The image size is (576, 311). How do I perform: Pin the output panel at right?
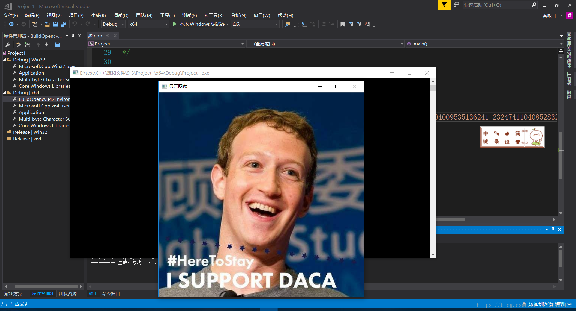coord(553,230)
